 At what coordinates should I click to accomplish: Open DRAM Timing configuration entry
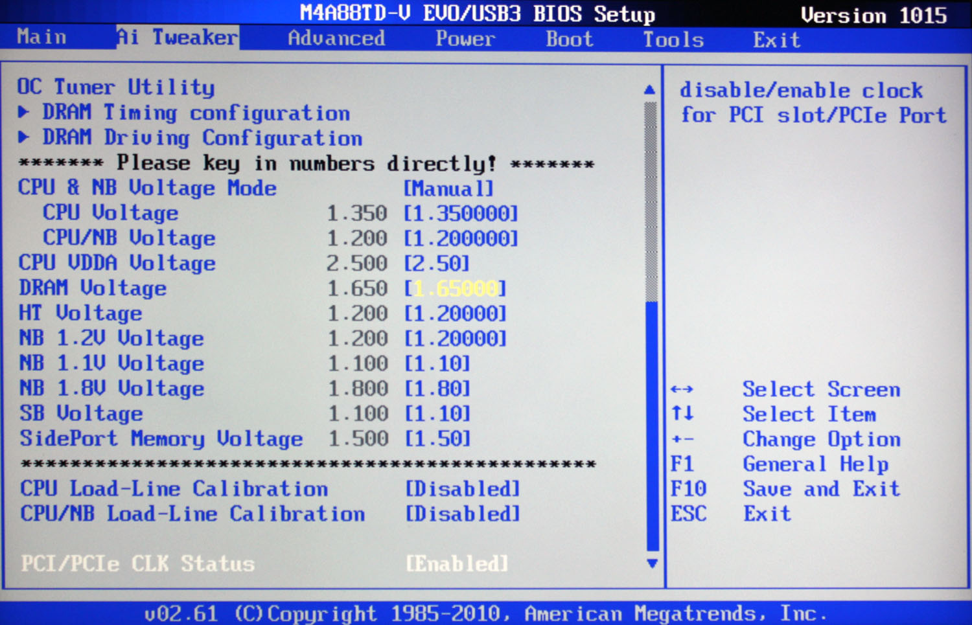tap(196, 113)
